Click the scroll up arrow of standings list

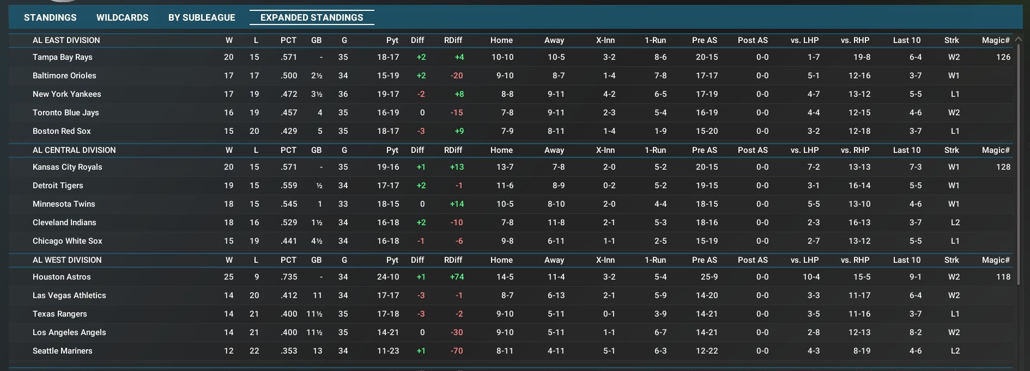coord(1018,39)
